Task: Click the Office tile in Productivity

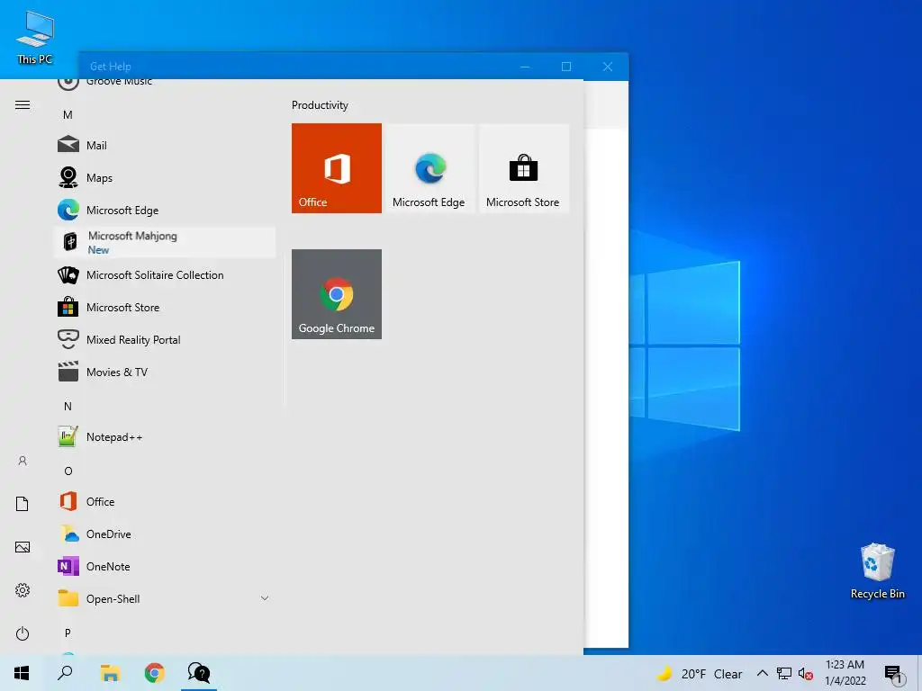Action: click(337, 168)
